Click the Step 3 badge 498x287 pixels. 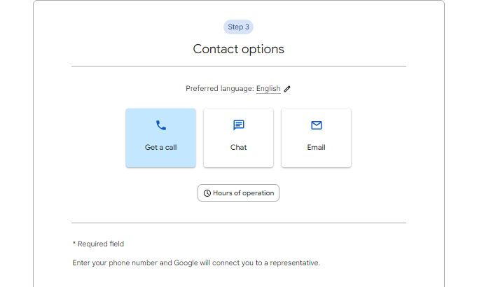239,27
